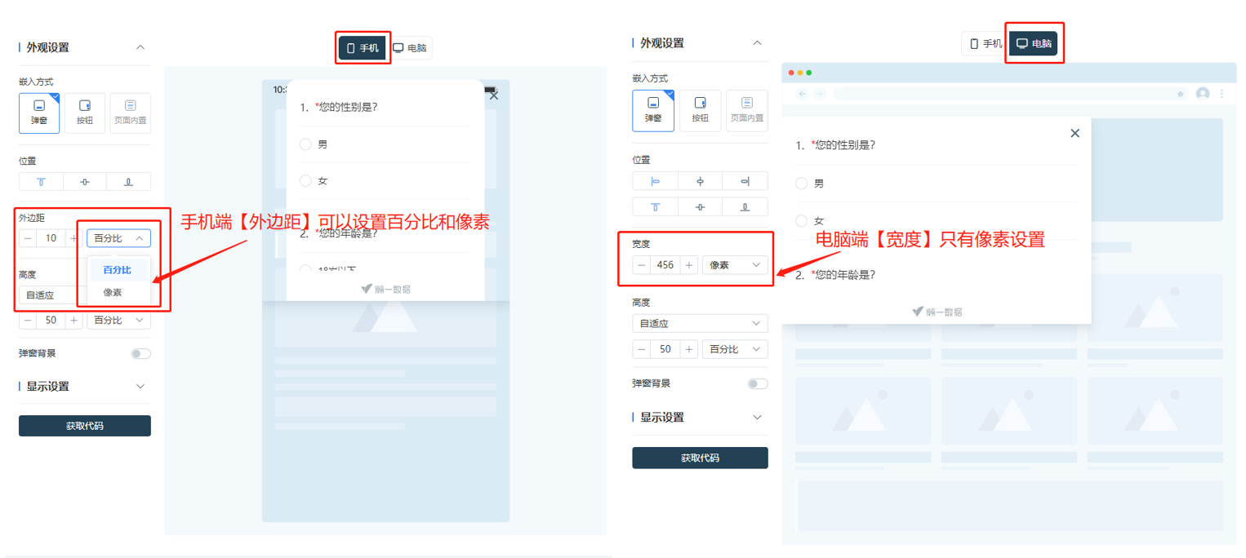
Task: Choose left-align horizontal position in desktop-view panel
Action: [x=655, y=181]
